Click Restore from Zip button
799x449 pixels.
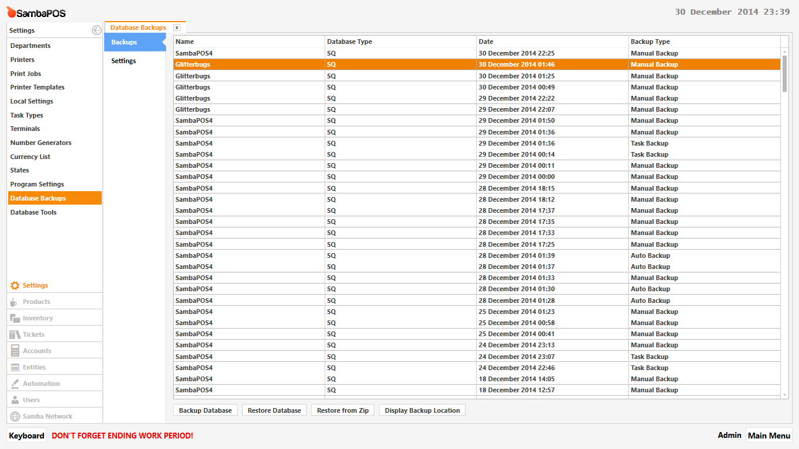pyautogui.click(x=343, y=410)
